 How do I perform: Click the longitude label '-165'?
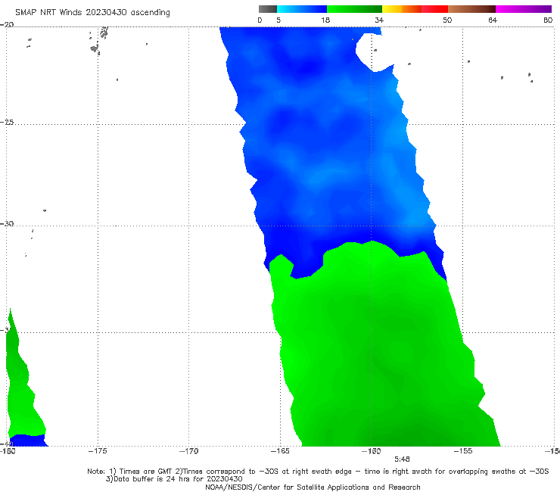coord(280,451)
